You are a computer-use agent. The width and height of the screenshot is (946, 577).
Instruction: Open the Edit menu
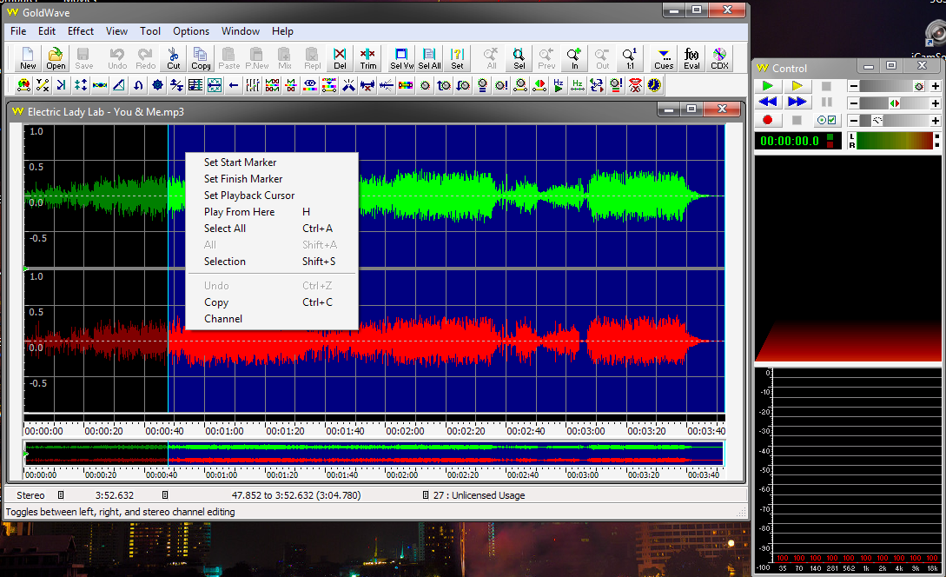click(x=47, y=31)
